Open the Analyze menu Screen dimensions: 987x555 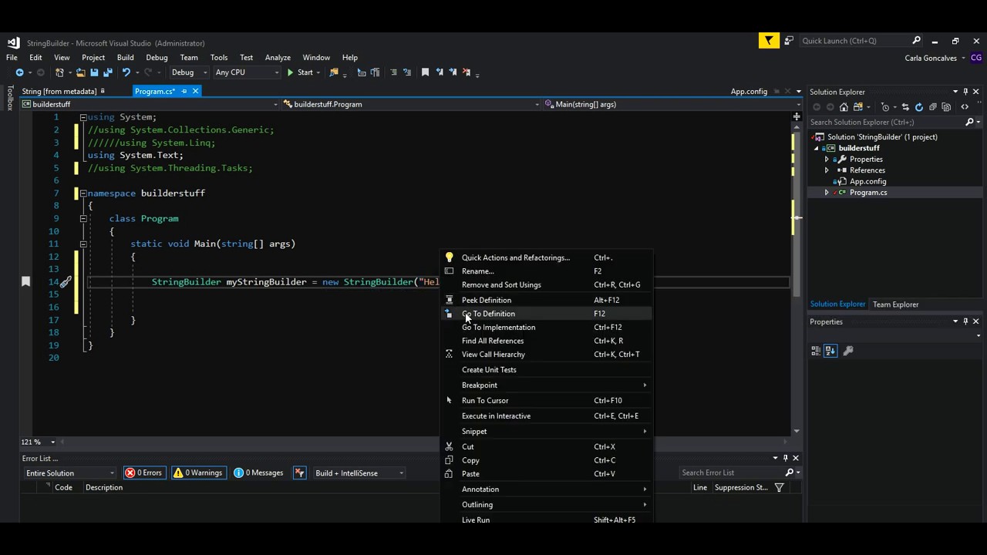click(x=278, y=57)
